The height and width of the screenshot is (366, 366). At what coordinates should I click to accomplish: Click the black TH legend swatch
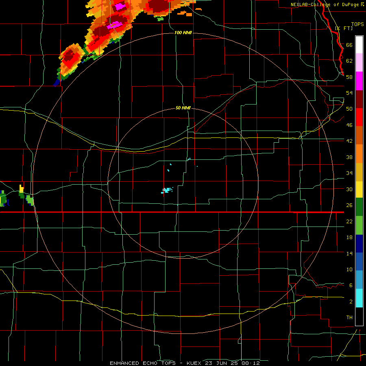coord(359,316)
